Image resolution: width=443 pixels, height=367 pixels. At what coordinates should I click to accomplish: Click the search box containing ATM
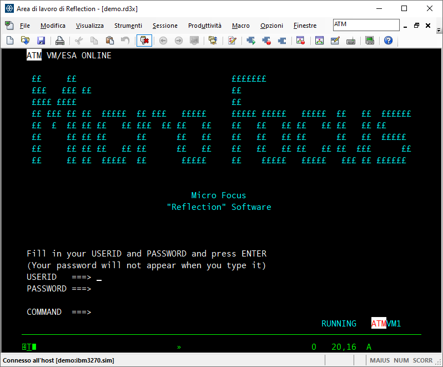point(365,25)
